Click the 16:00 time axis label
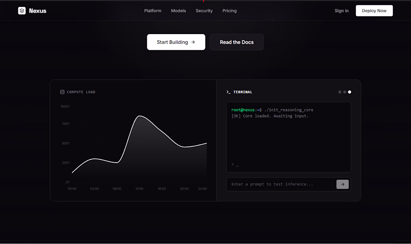This screenshot has width=411, height=244. coord(162,189)
